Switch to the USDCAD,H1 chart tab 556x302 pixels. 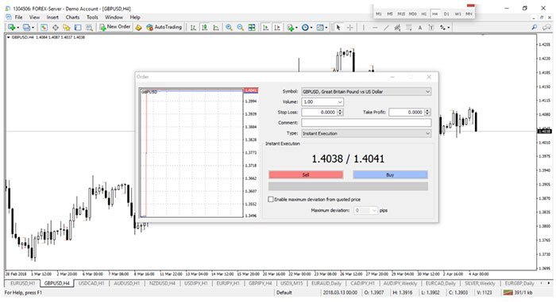pyautogui.click(x=91, y=284)
